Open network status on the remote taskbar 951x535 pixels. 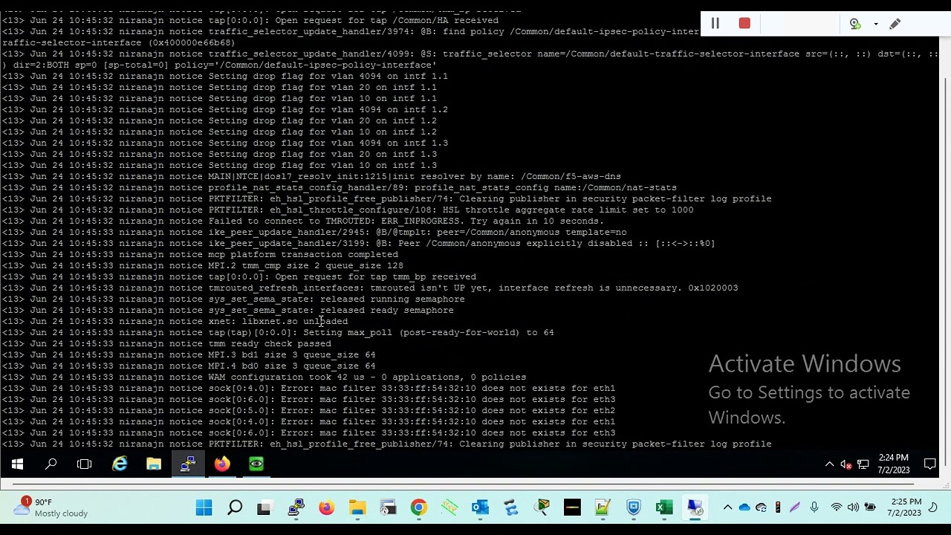coord(863,464)
